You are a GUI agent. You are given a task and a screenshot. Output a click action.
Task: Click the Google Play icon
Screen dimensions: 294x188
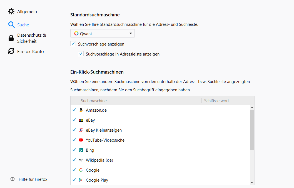[x=81, y=180]
